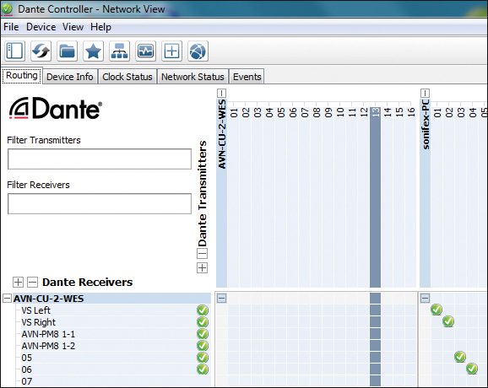Click the AVN-PM8 1-2 status checkmark
The width and height of the screenshot is (488, 388).
(x=203, y=346)
